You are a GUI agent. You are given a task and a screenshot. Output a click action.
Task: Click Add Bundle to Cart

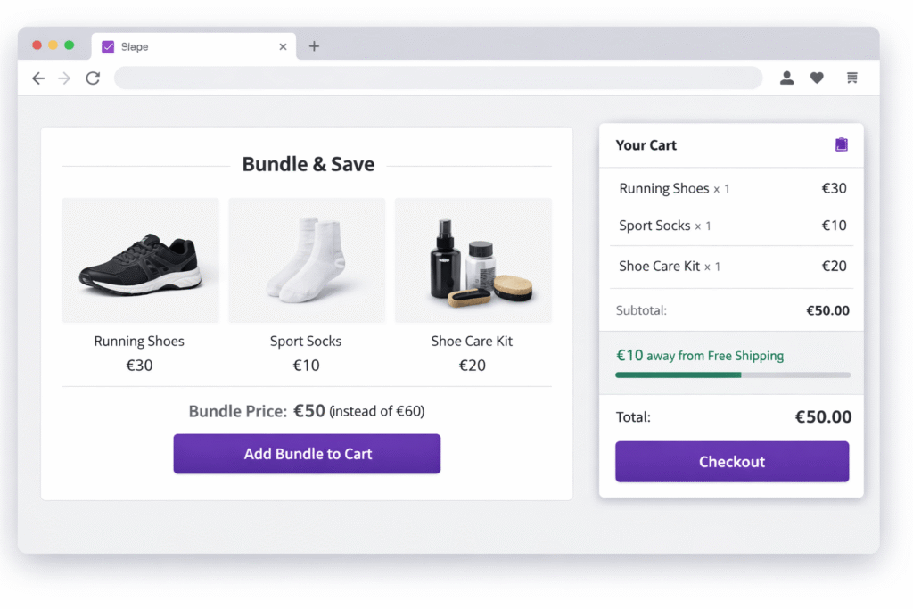click(x=307, y=454)
